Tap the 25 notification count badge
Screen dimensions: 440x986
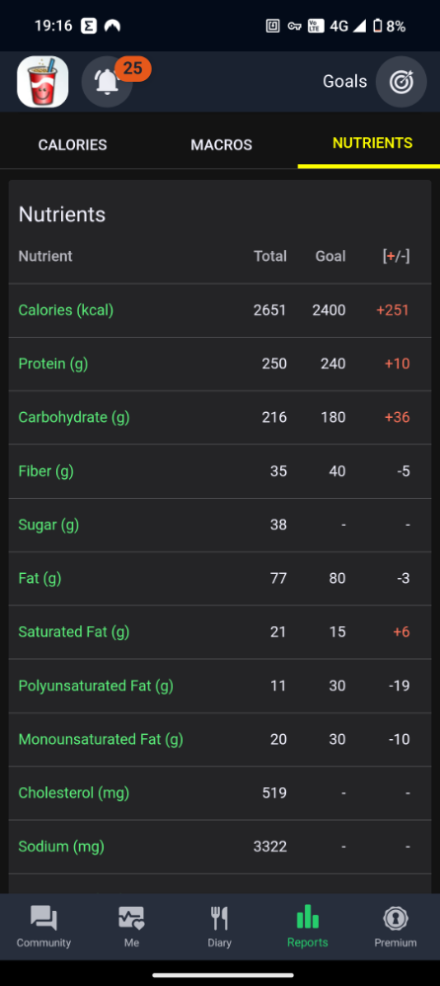[132, 68]
